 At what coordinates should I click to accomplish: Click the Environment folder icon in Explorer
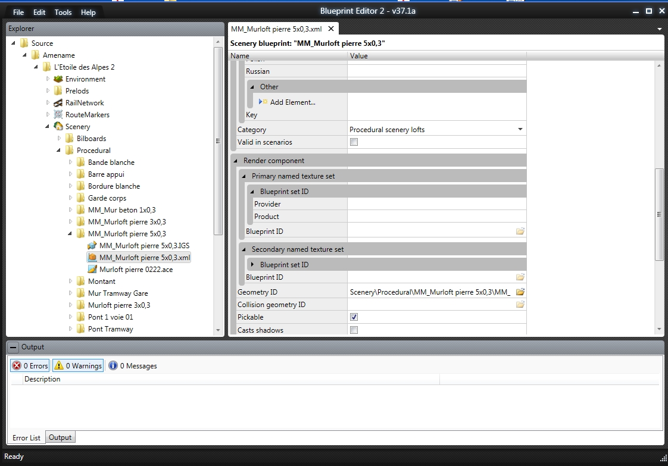coord(58,79)
